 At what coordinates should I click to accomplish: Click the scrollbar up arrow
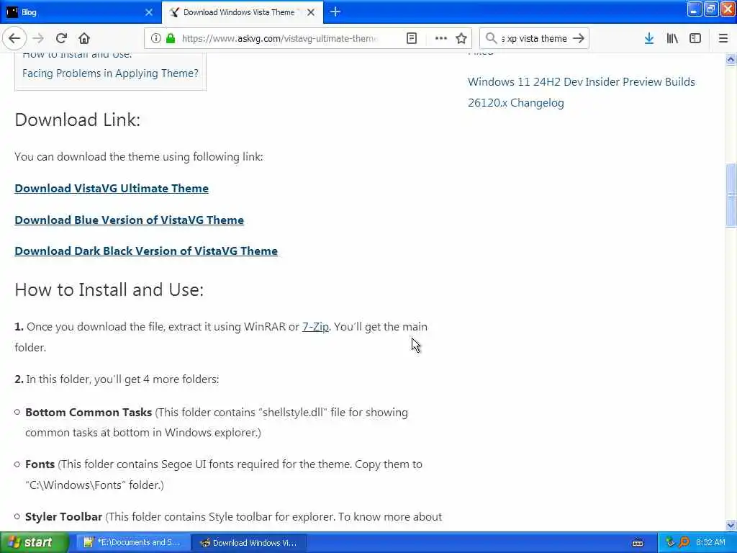731,59
